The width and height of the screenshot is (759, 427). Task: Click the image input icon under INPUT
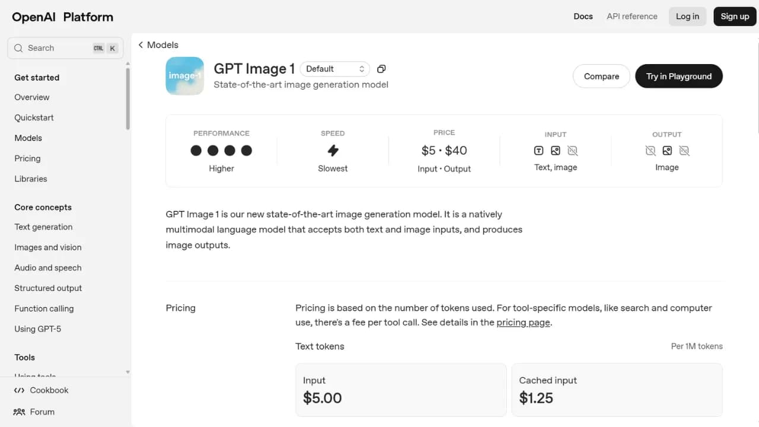point(556,151)
